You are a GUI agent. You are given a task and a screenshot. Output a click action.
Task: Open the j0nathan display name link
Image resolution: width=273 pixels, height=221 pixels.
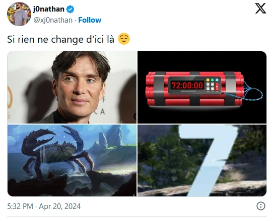coord(49,9)
